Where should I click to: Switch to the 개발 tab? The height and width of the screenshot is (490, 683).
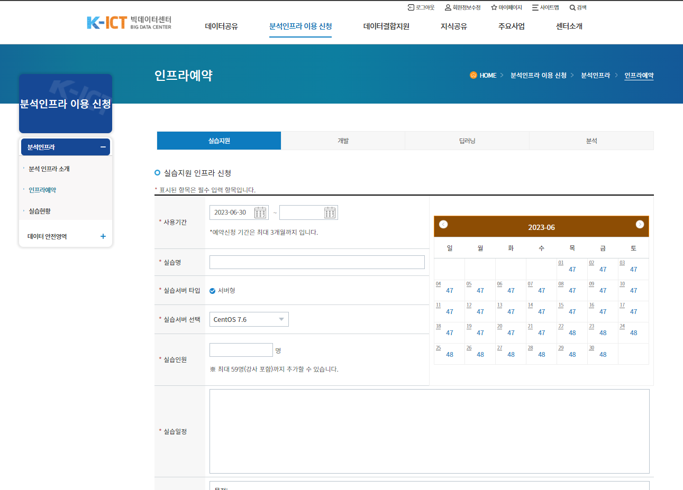(343, 141)
